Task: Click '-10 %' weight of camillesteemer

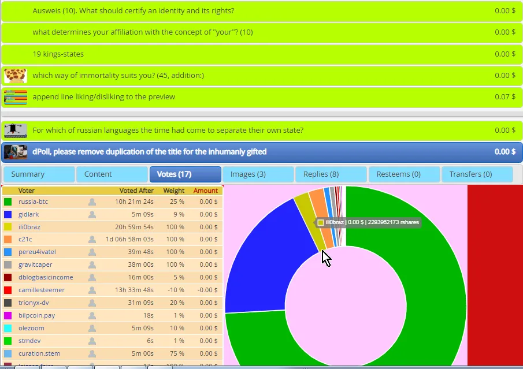Action: pyautogui.click(x=176, y=290)
